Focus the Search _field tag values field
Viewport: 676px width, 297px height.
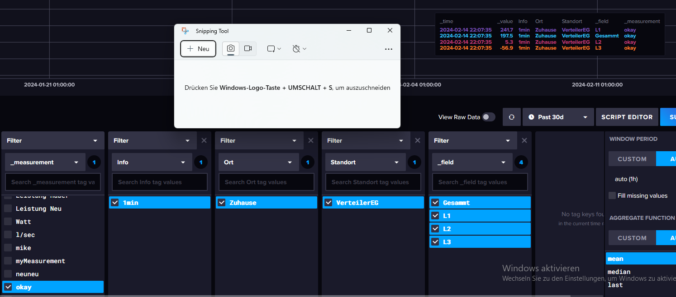[x=480, y=182]
